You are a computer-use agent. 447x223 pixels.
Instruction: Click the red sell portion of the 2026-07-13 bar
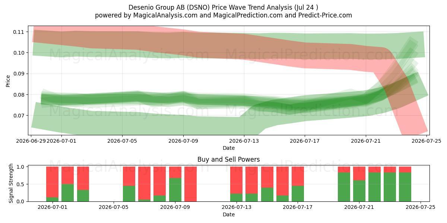(236, 180)
